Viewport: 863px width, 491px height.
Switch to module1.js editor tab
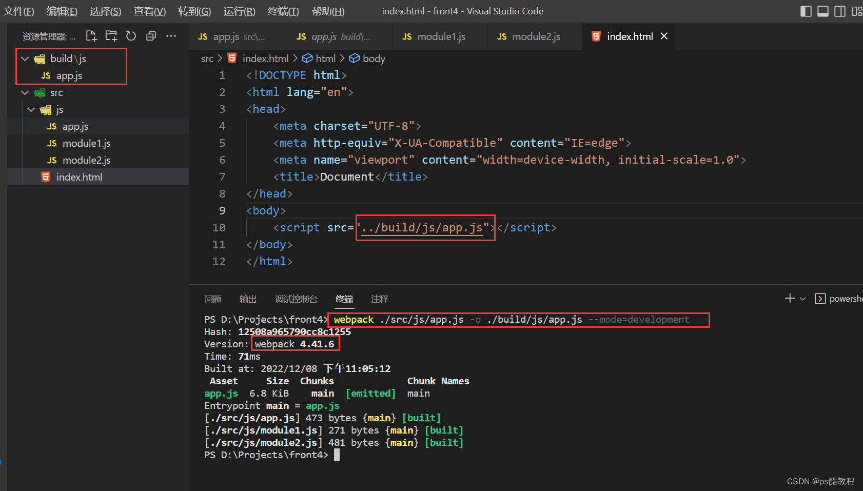pyautogui.click(x=440, y=36)
